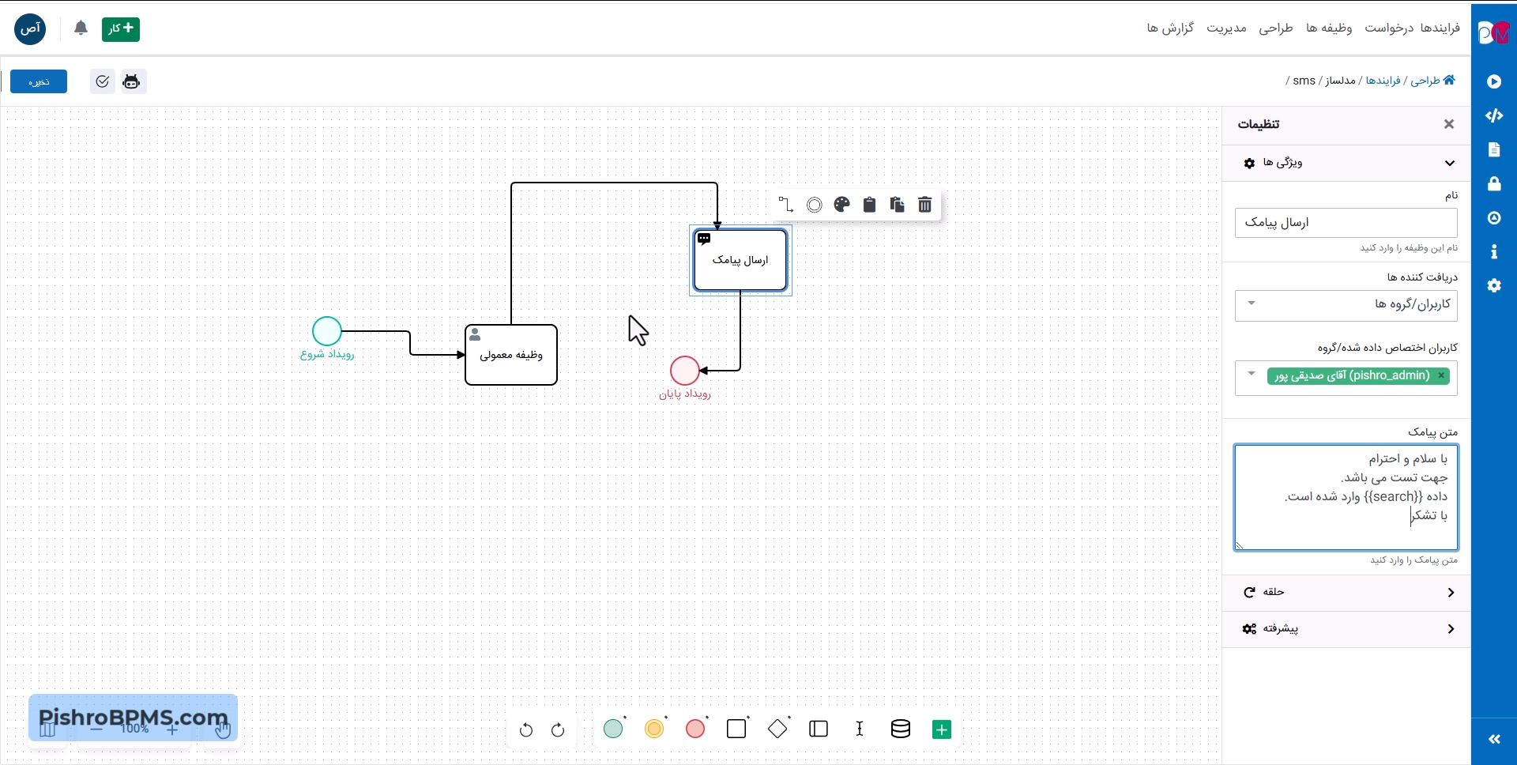The image size is (1517, 765).
Task: Add a gateway diamond shape
Action: pyautogui.click(x=777, y=729)
